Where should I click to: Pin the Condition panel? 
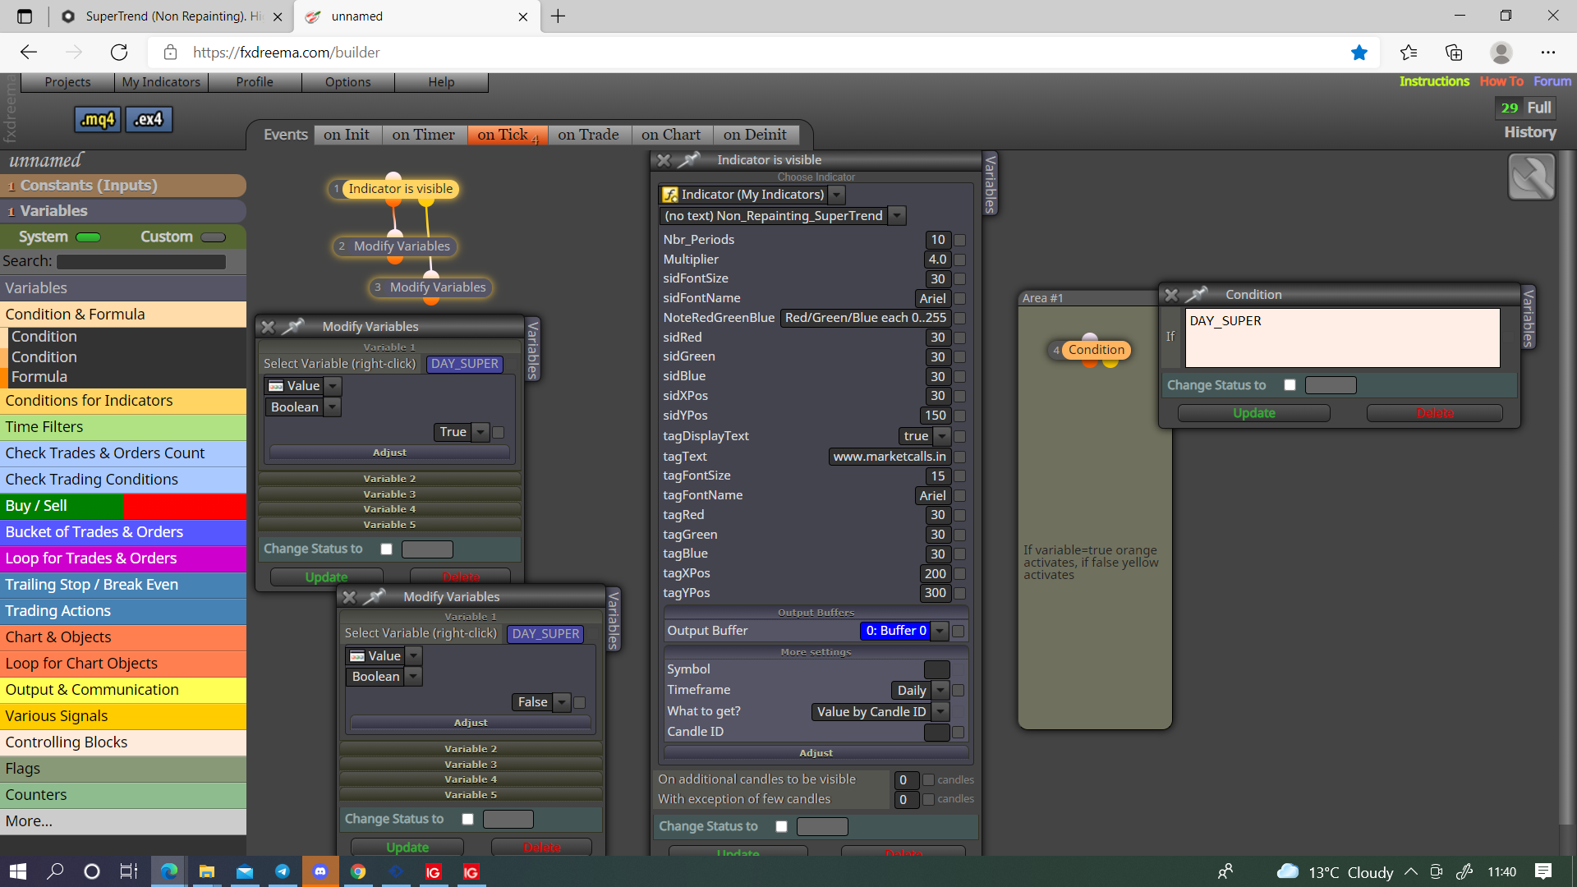pos(1198,294)
